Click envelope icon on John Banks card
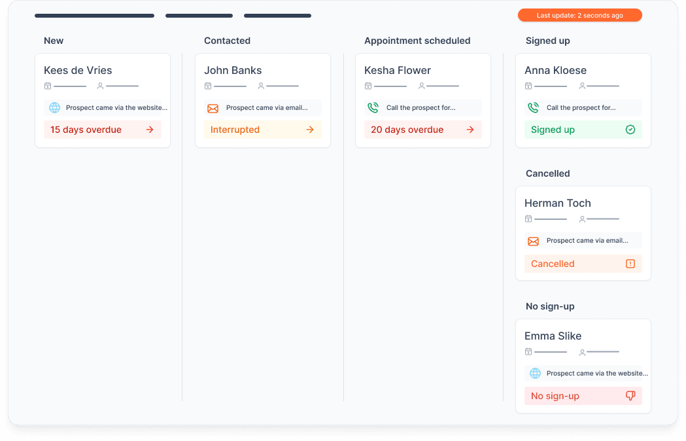This screenshot has height=441, width=686. tap(213, 108)
